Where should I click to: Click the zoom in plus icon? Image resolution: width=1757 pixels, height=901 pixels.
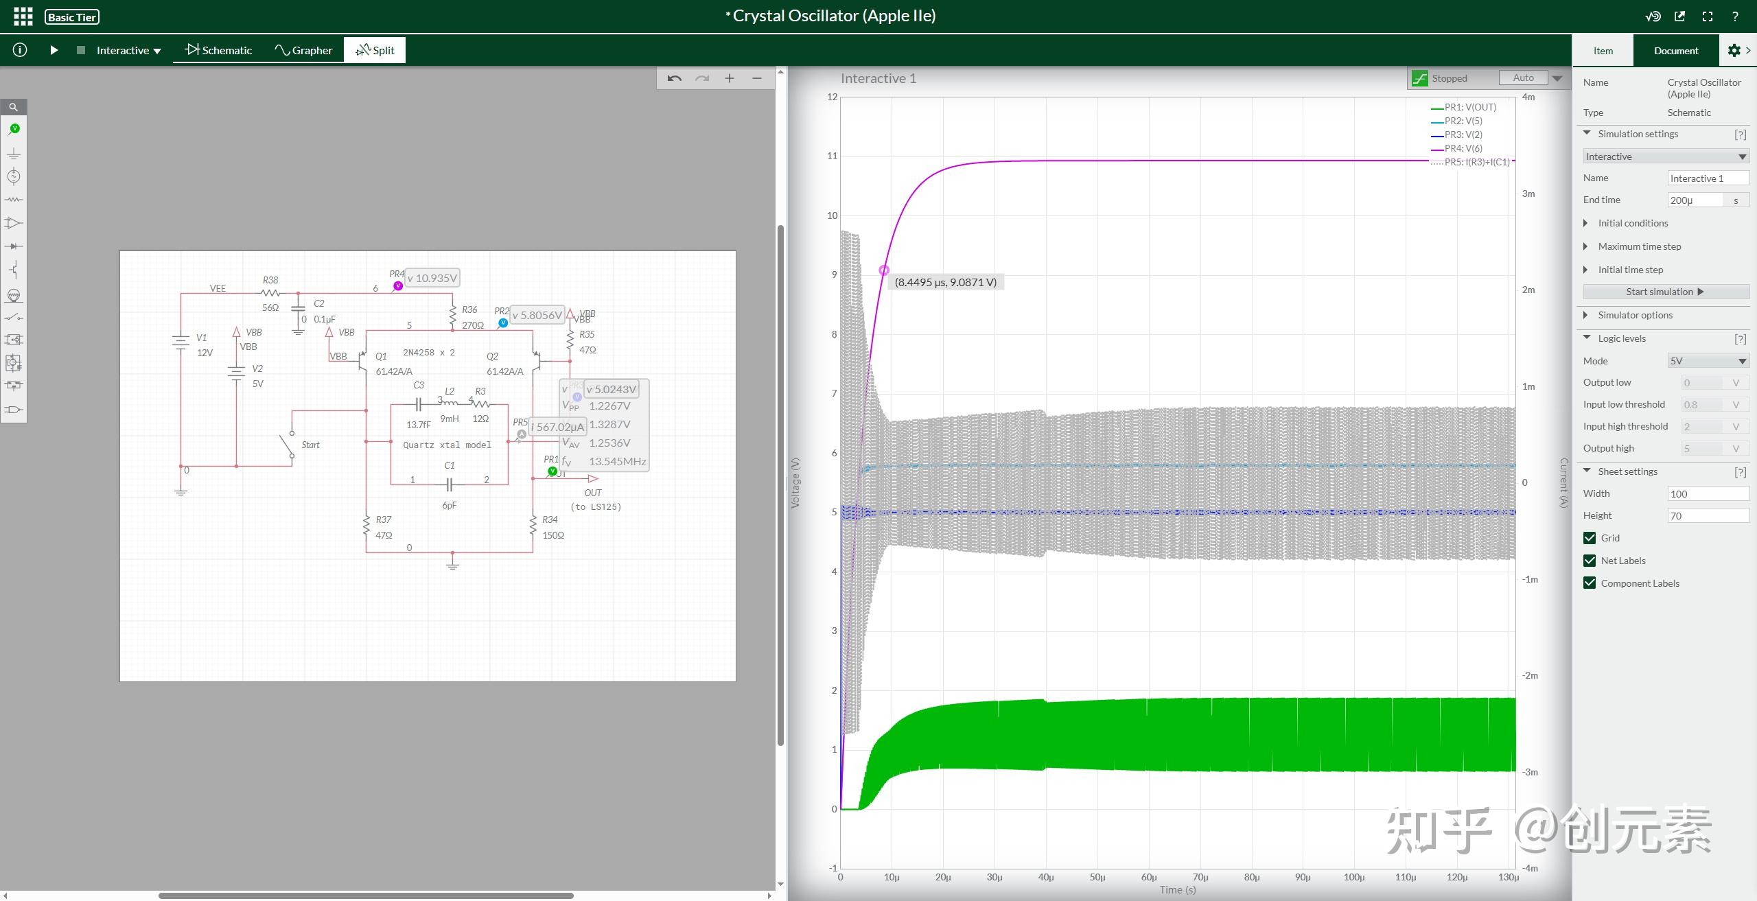[730, 79]
